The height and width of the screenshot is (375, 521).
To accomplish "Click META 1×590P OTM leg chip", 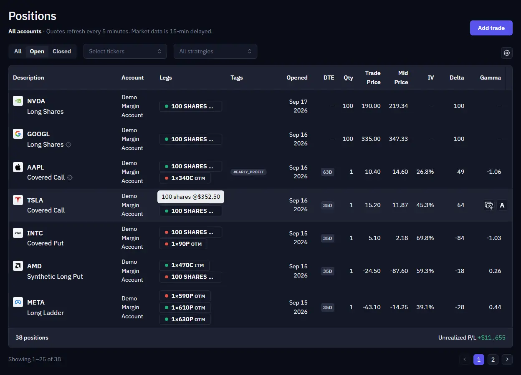I will tap(185, 296).
